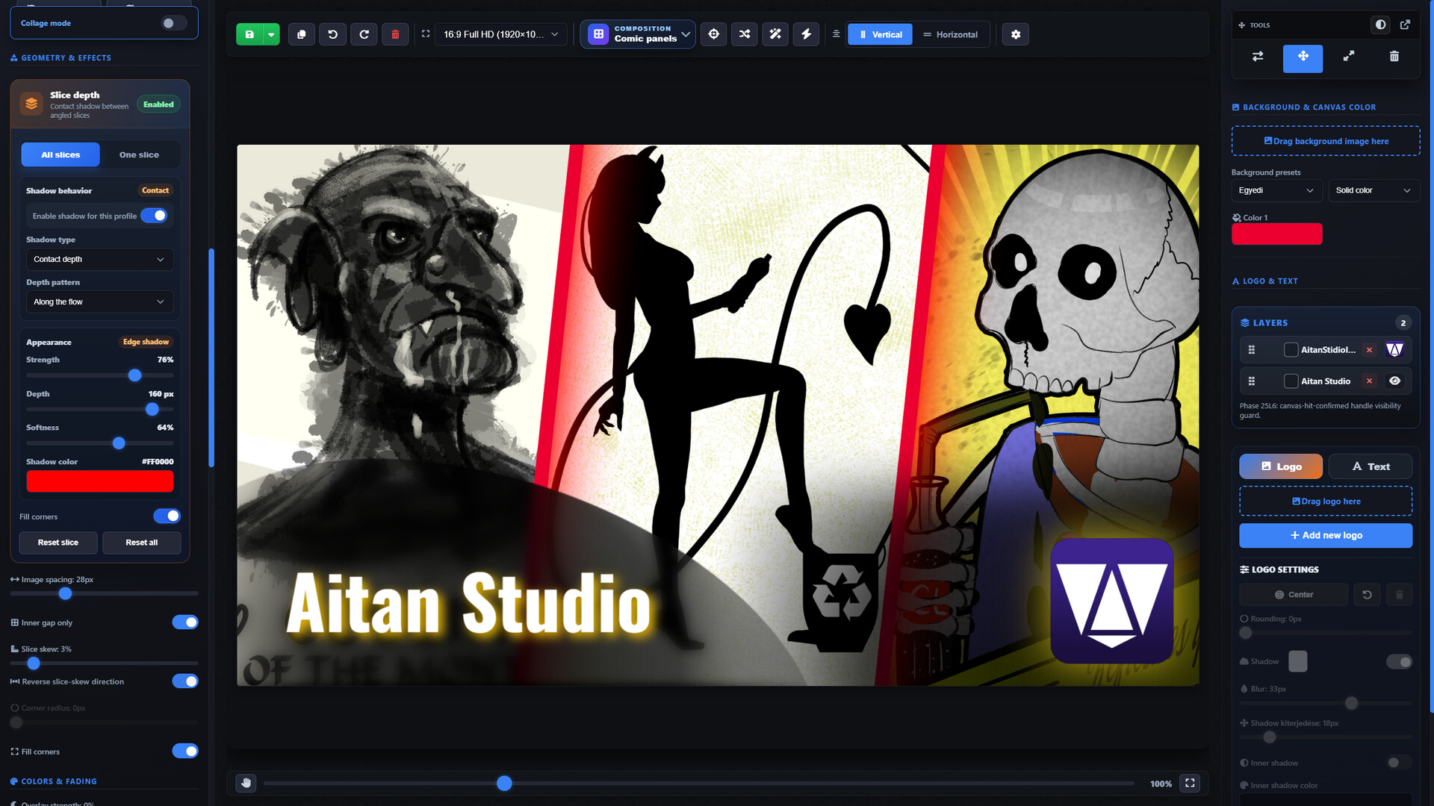This screenshot has width=1434, height=806.
Task: Redo the last action
Action: [364, 34]
